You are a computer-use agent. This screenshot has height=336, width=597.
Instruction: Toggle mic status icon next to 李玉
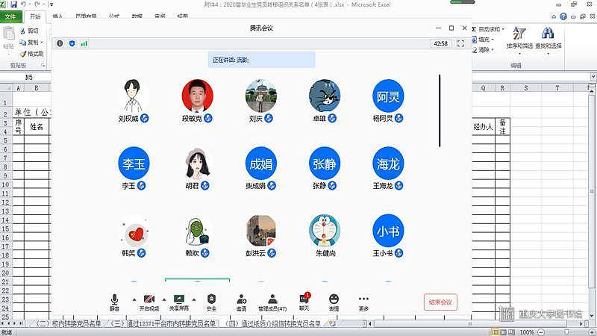pos(141,185)
